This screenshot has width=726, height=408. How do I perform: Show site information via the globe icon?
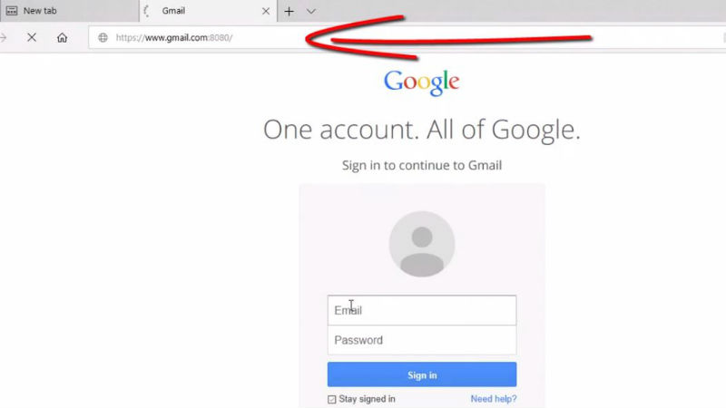[x=103, y=37]
